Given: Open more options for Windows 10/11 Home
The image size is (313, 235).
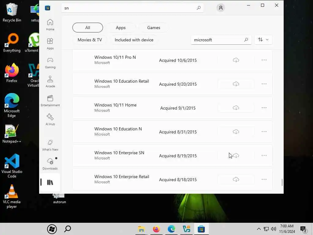Looking at the screenshot, I should click(264, 108).
